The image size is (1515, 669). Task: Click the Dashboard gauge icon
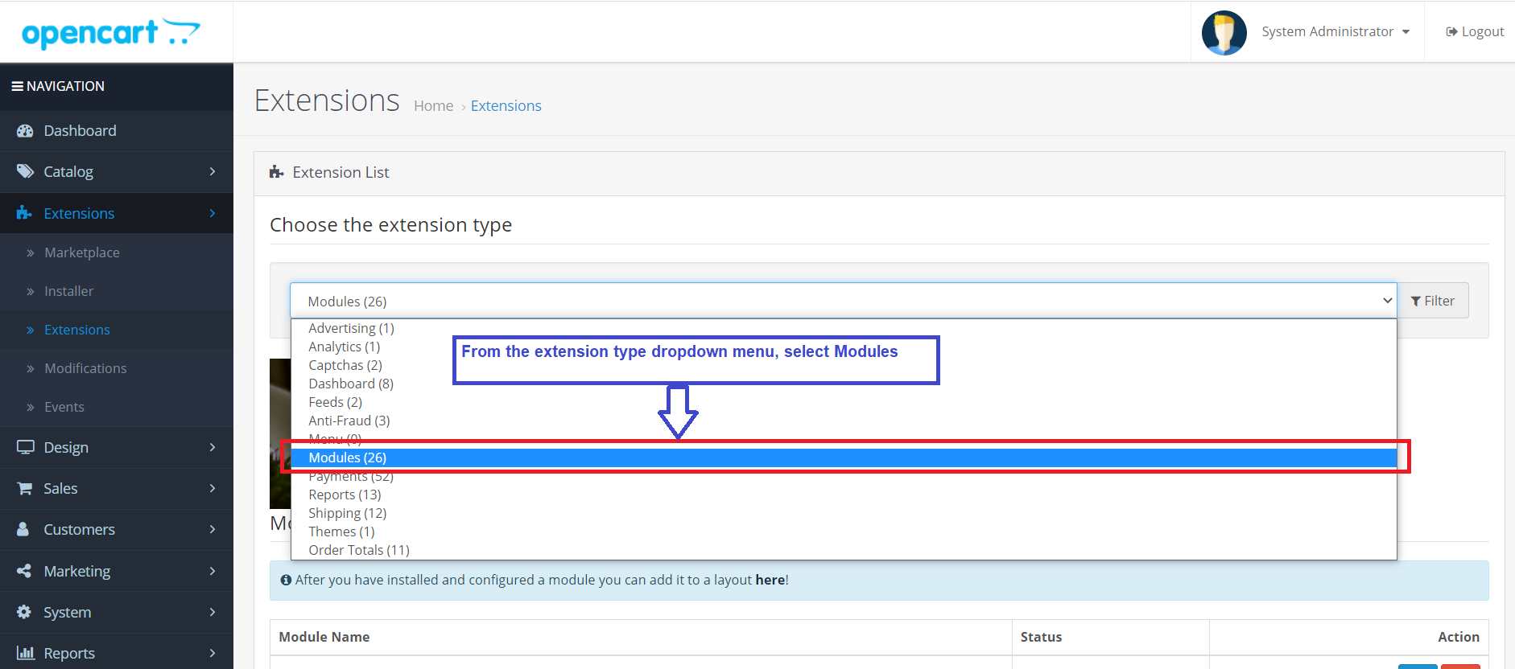click(25, 131)
